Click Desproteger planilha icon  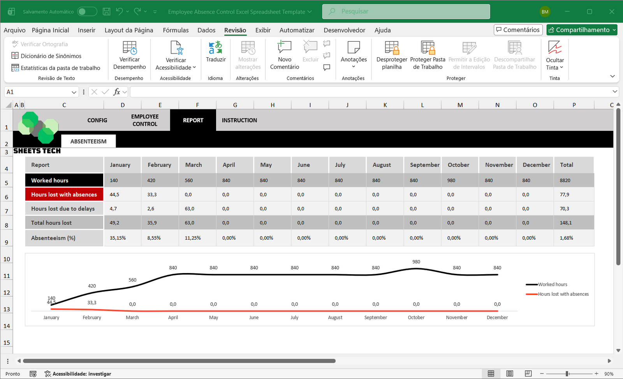[x=391, y=48]
